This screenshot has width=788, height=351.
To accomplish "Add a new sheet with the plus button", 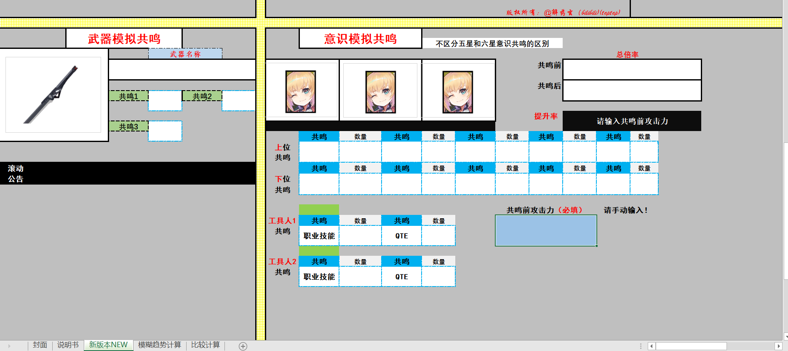I will [x=243, y=346].
